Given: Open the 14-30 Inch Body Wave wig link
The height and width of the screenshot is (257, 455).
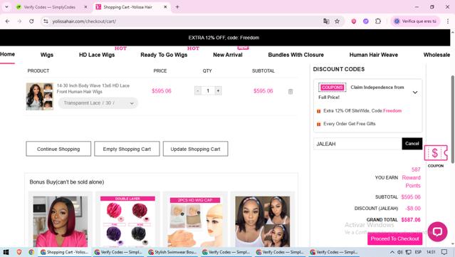Looking at the screenshot, I should point(93,88).
